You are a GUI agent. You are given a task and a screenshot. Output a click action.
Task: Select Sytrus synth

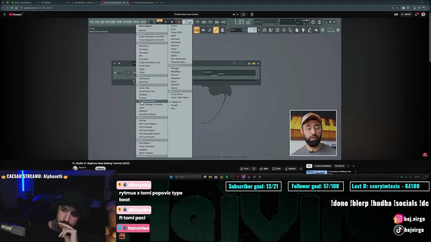click(x=174, y=55)
